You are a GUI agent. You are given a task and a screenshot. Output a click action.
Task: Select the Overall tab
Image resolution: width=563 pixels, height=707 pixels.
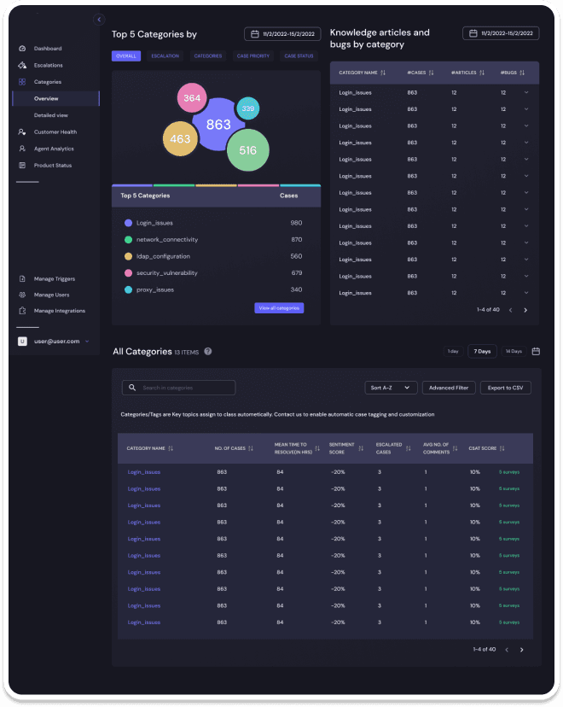pyautogui.click(x=126, y=56)
